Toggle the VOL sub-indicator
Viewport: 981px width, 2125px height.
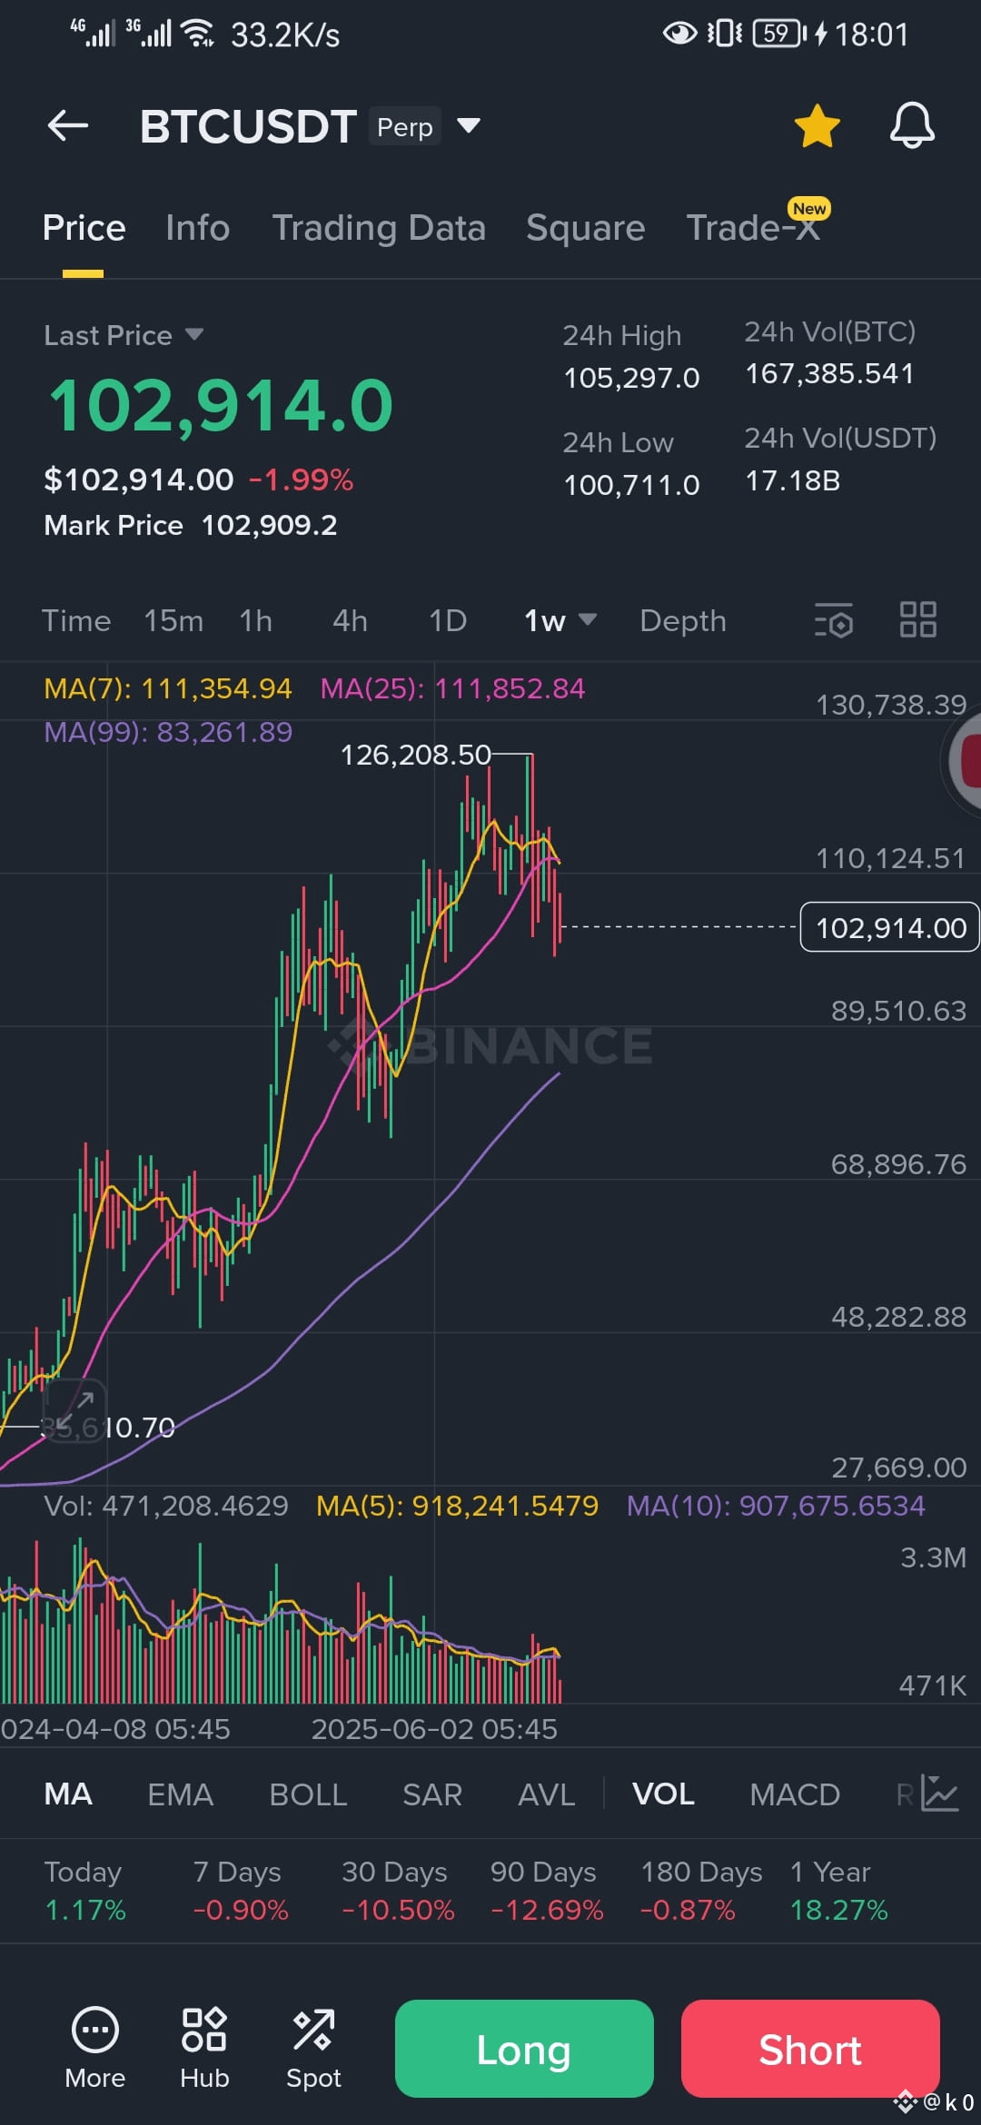tap(663, 1794)
